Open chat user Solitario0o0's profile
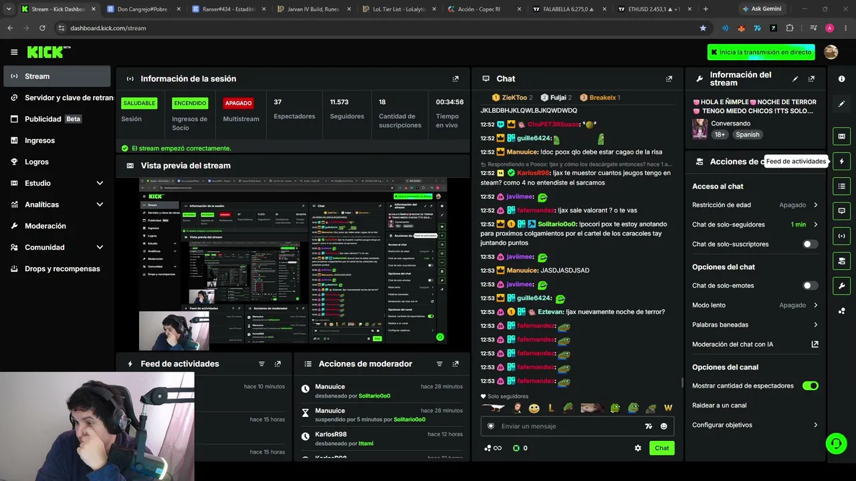 (x=556, y=224)
